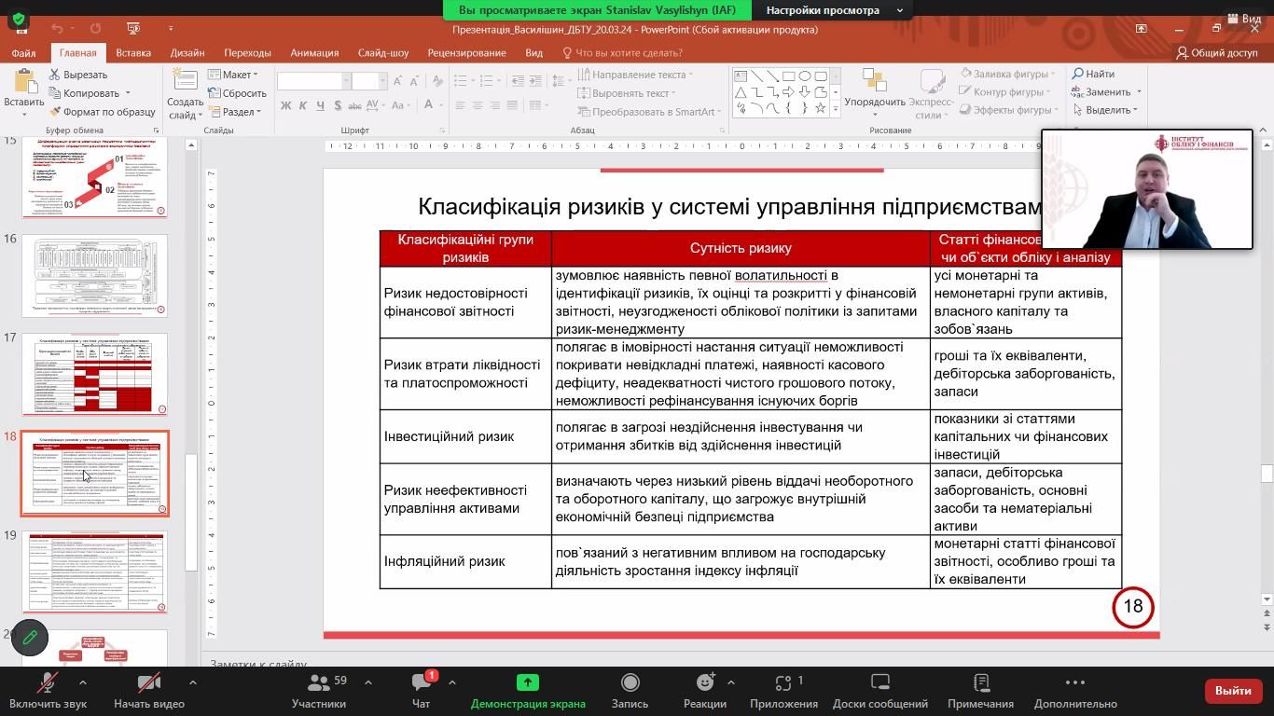Toggle underline Ч formatting
Image resolution: width=1274 pixels, height=716 pixels.
tap(320, 105)
